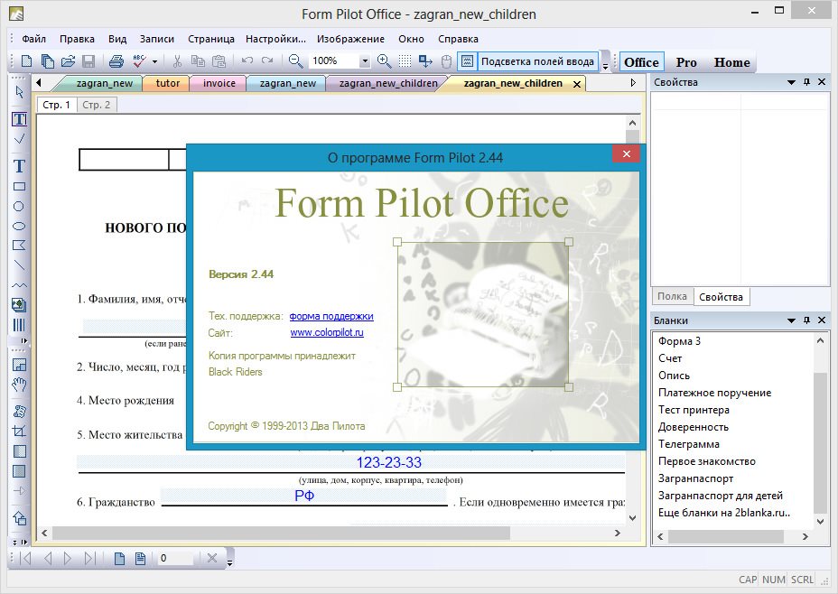838x594 pixels.
Task: Open the Бланки panel dropdown arrow
Action: 790,320
